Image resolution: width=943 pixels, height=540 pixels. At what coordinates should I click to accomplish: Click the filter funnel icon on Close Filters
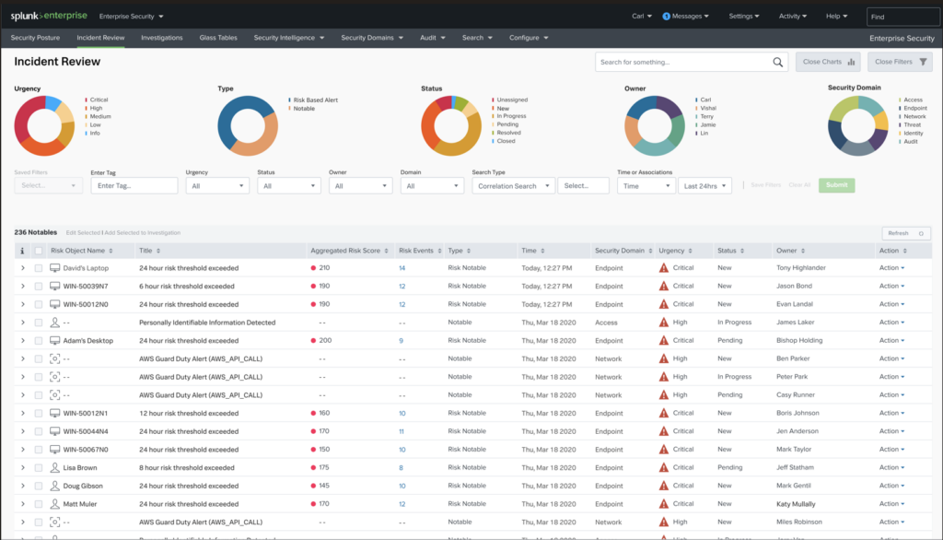click(x=924, y=62)
